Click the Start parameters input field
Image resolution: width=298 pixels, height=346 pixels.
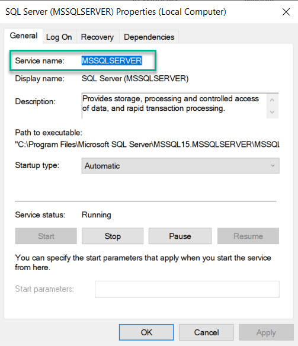point(187,289)
